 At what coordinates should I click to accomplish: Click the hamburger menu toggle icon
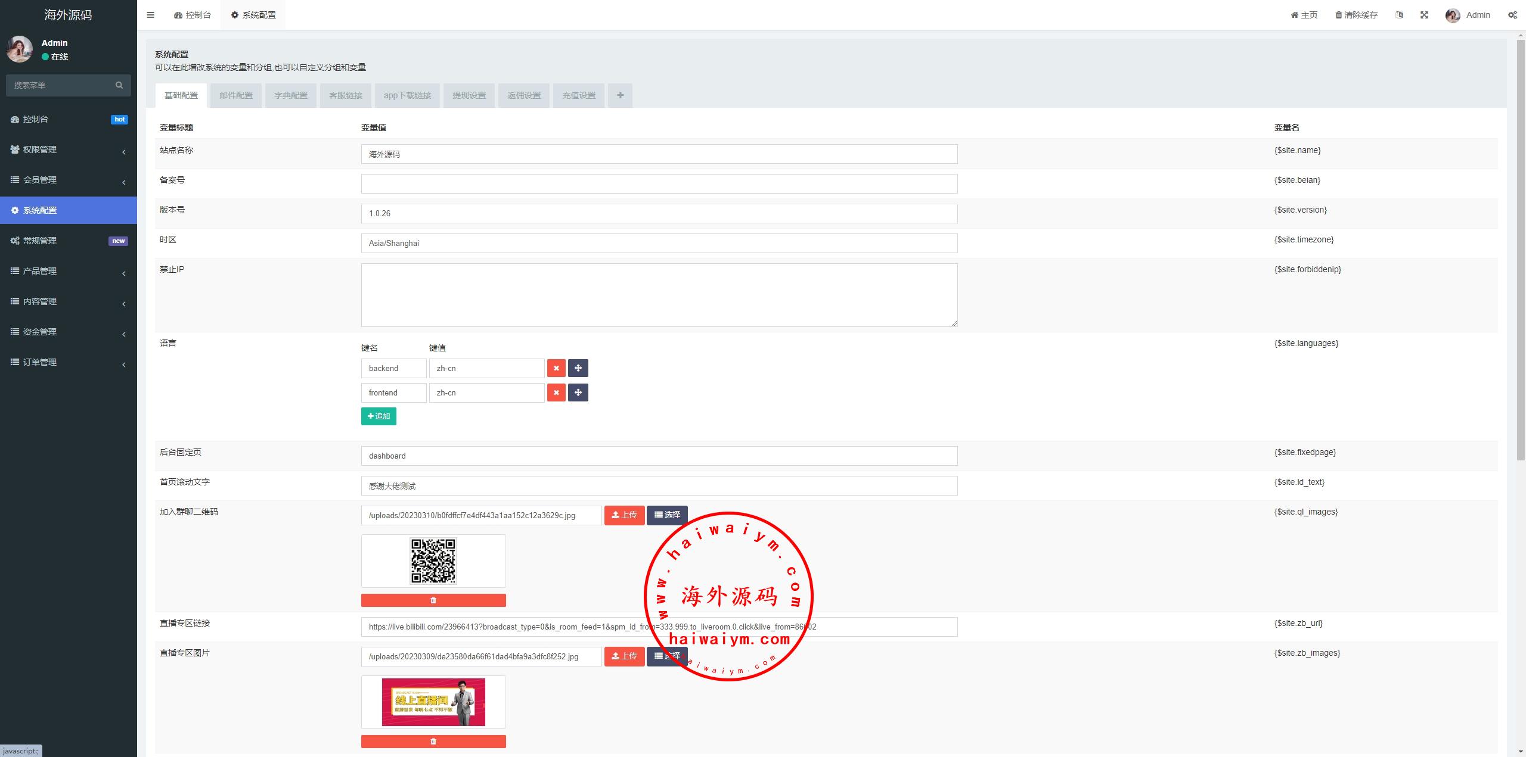tap(150, 15)
